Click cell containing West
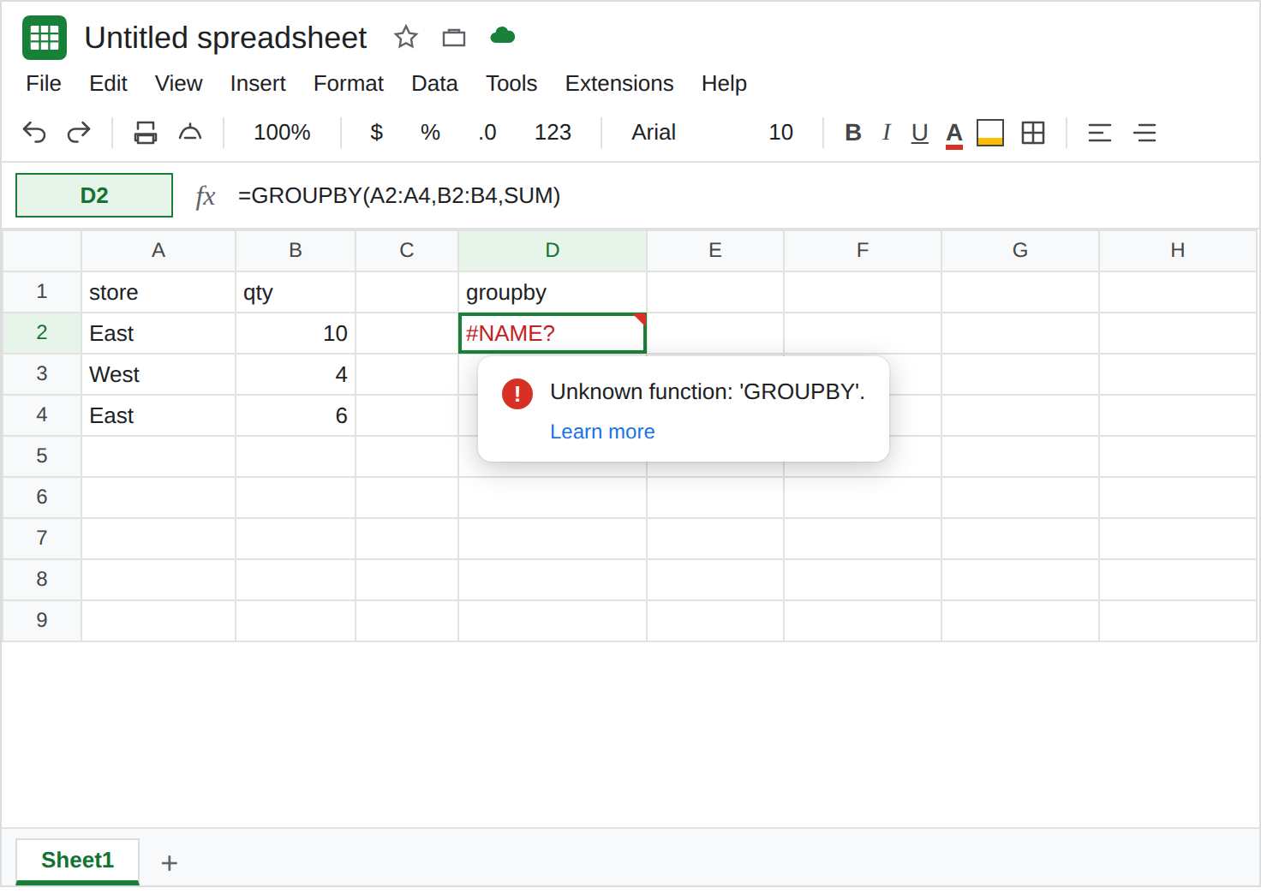Viewport: 1261px width, 894px height. coord(158,374)
